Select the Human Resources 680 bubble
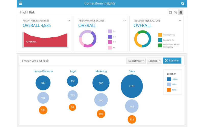 pos(43,83)
